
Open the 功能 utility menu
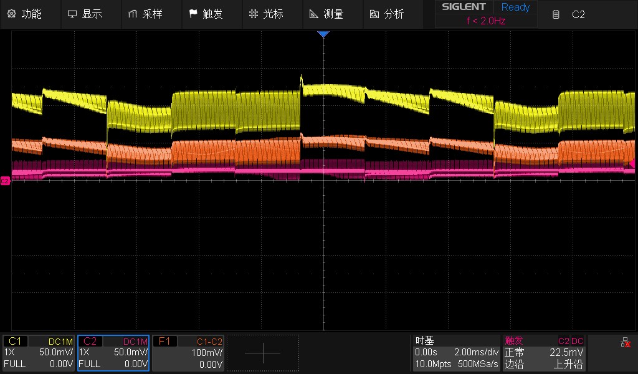tap(25, 14)
